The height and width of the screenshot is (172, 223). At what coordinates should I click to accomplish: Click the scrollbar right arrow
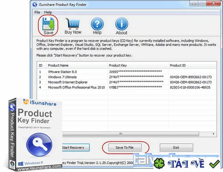coord(214,134)
